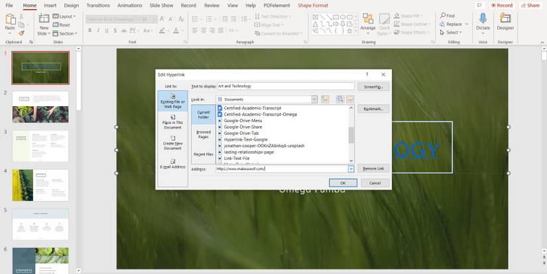Select file Certified-Academic-Transcript-Omega
Image resolution: width=547 pixels, height=274 pixels.
[261, 114]
